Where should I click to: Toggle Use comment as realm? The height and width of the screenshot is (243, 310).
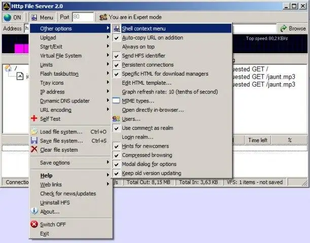point(171,128)
